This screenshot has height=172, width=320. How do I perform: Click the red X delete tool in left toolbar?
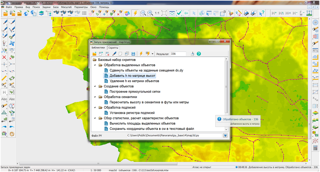(x=4, y=57)
